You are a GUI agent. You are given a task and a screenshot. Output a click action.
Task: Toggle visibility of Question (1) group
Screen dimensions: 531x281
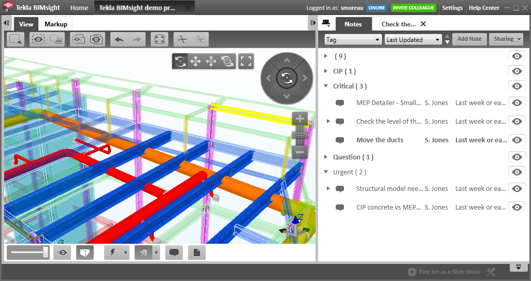pos(517,157)
